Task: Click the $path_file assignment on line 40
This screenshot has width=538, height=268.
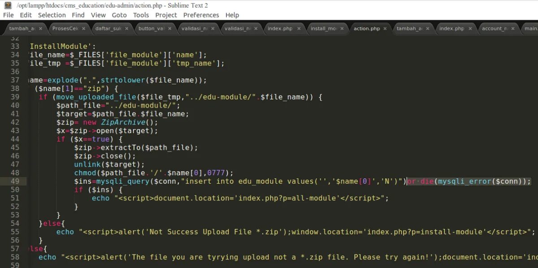Action: pyautogui.click(x=118, y=106)
